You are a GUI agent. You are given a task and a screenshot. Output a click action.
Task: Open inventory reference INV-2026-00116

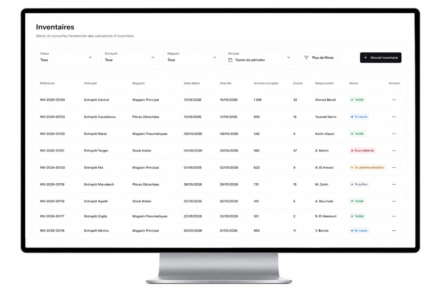pos(52,231)
